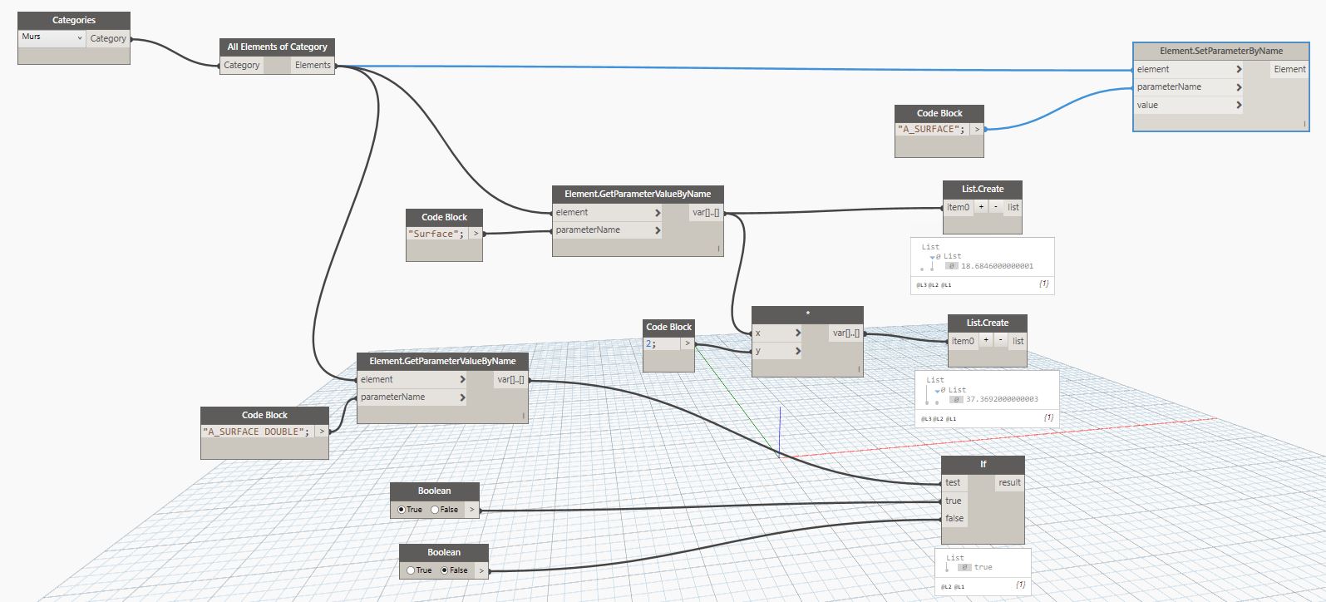Click the output arrow of the "Surface" code block

tap(476, 234)
